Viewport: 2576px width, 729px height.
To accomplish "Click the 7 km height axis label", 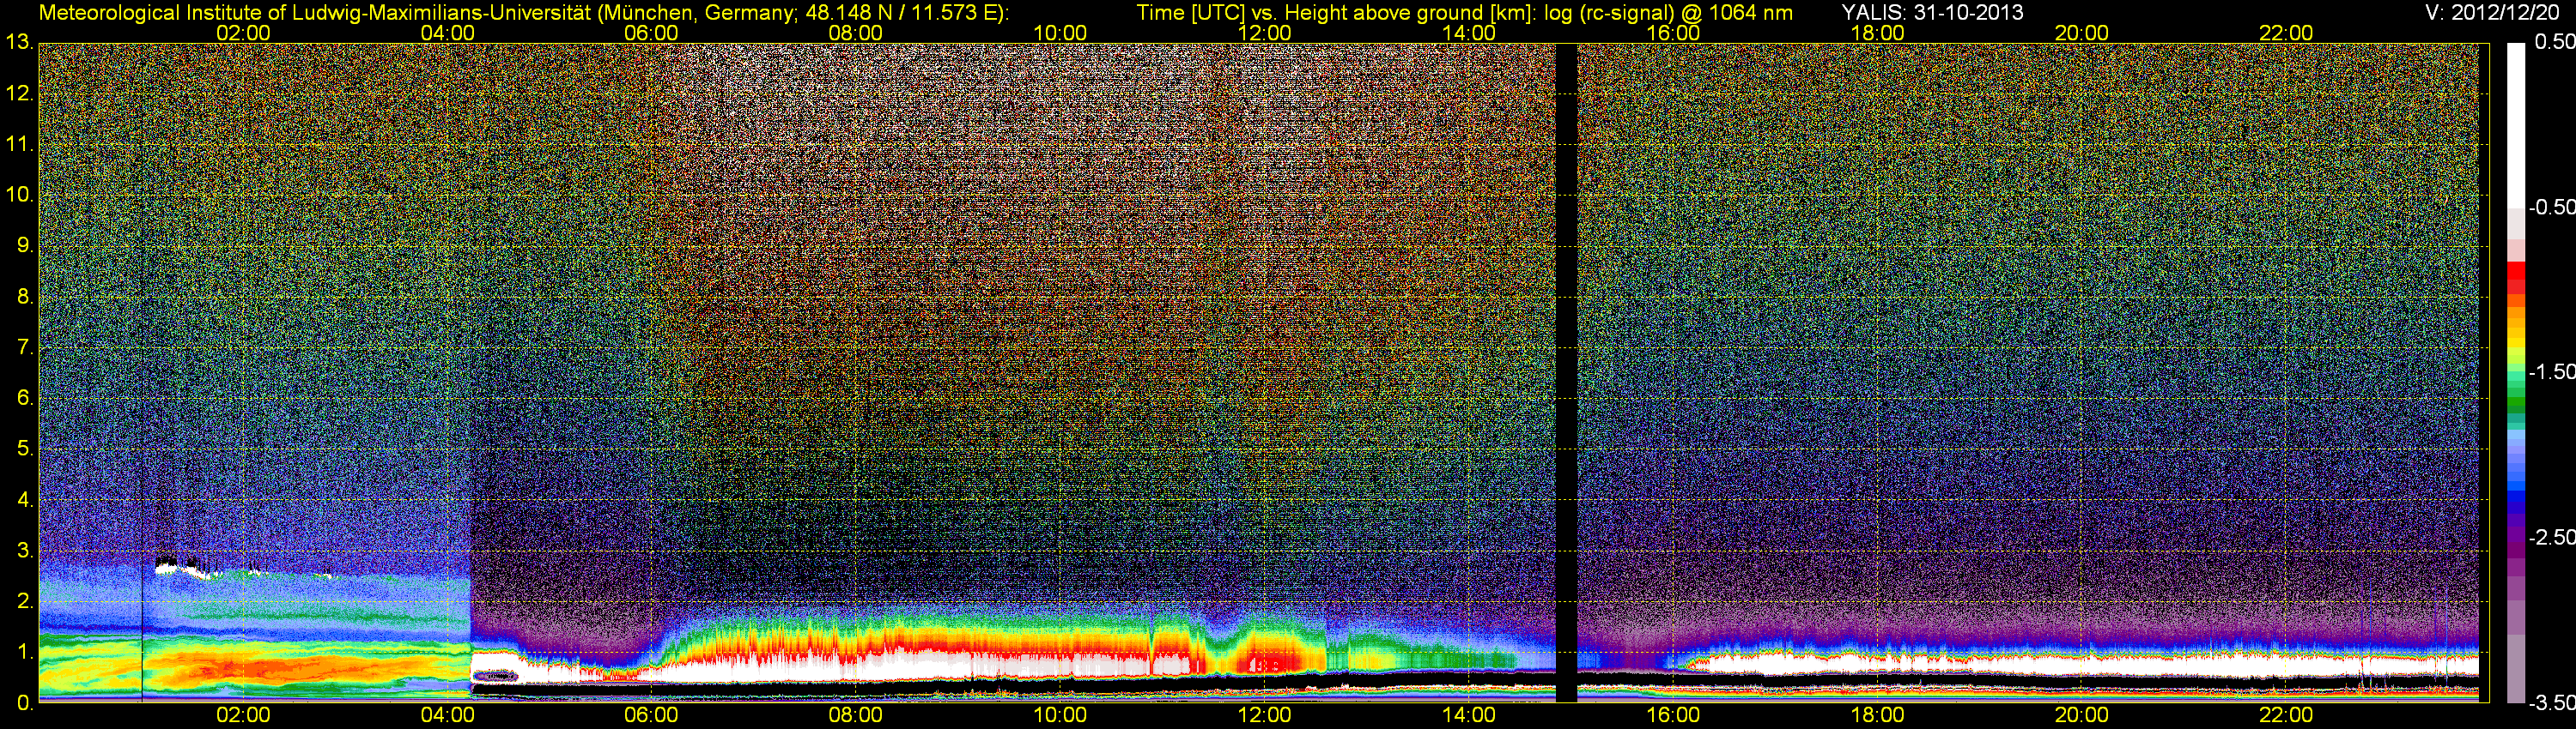I will point(24,347).
